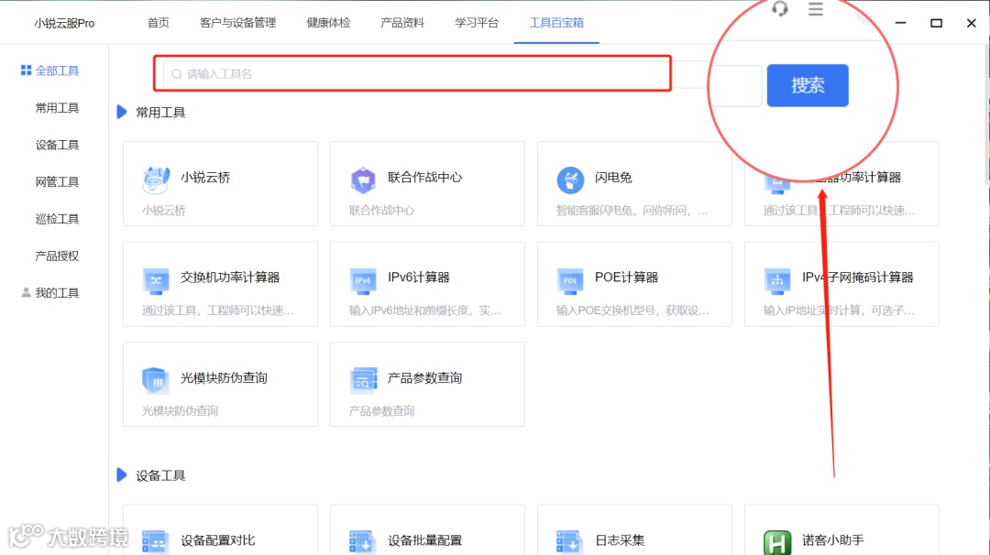
Task: Click the 设备配置对比 icon
Action: [155, 542]
